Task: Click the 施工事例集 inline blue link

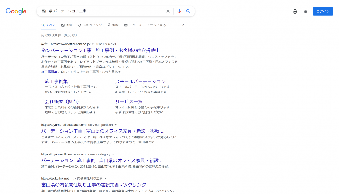Action: tap(49, 72)
